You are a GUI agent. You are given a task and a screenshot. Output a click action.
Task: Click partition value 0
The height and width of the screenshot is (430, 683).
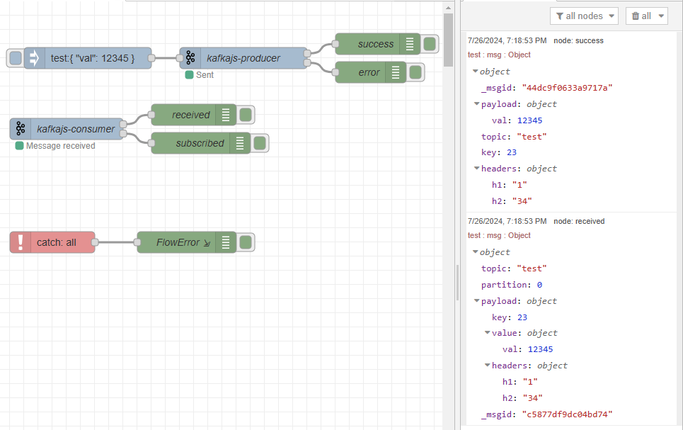(x=539, y=285)
